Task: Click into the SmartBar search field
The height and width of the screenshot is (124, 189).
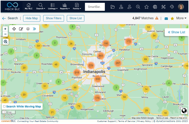Action: pyautogui.click(x=95, y=7)
